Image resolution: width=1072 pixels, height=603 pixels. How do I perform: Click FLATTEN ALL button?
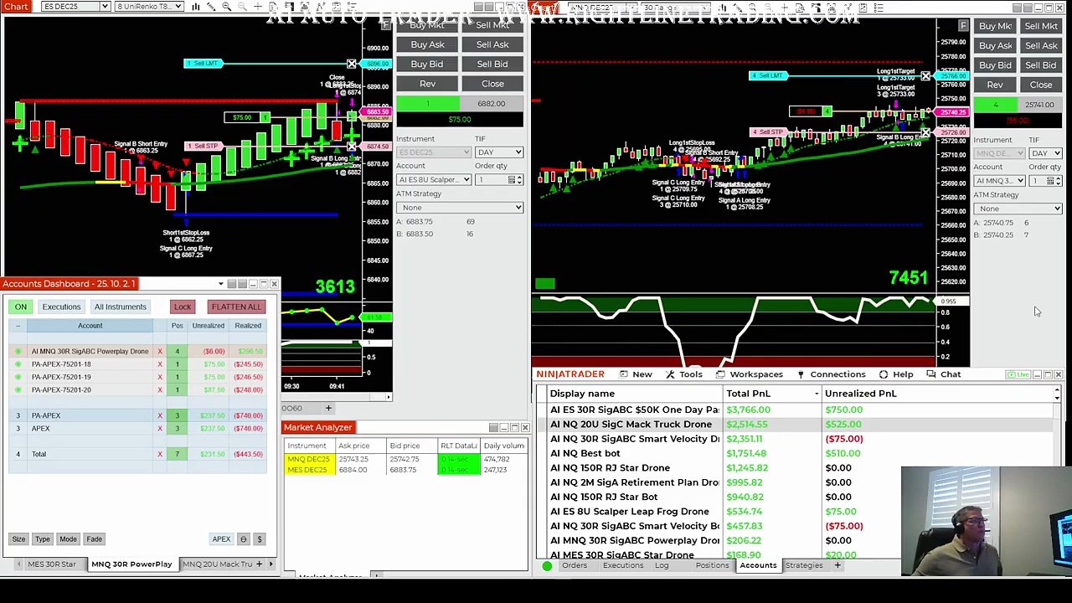(x=236, y=307)
